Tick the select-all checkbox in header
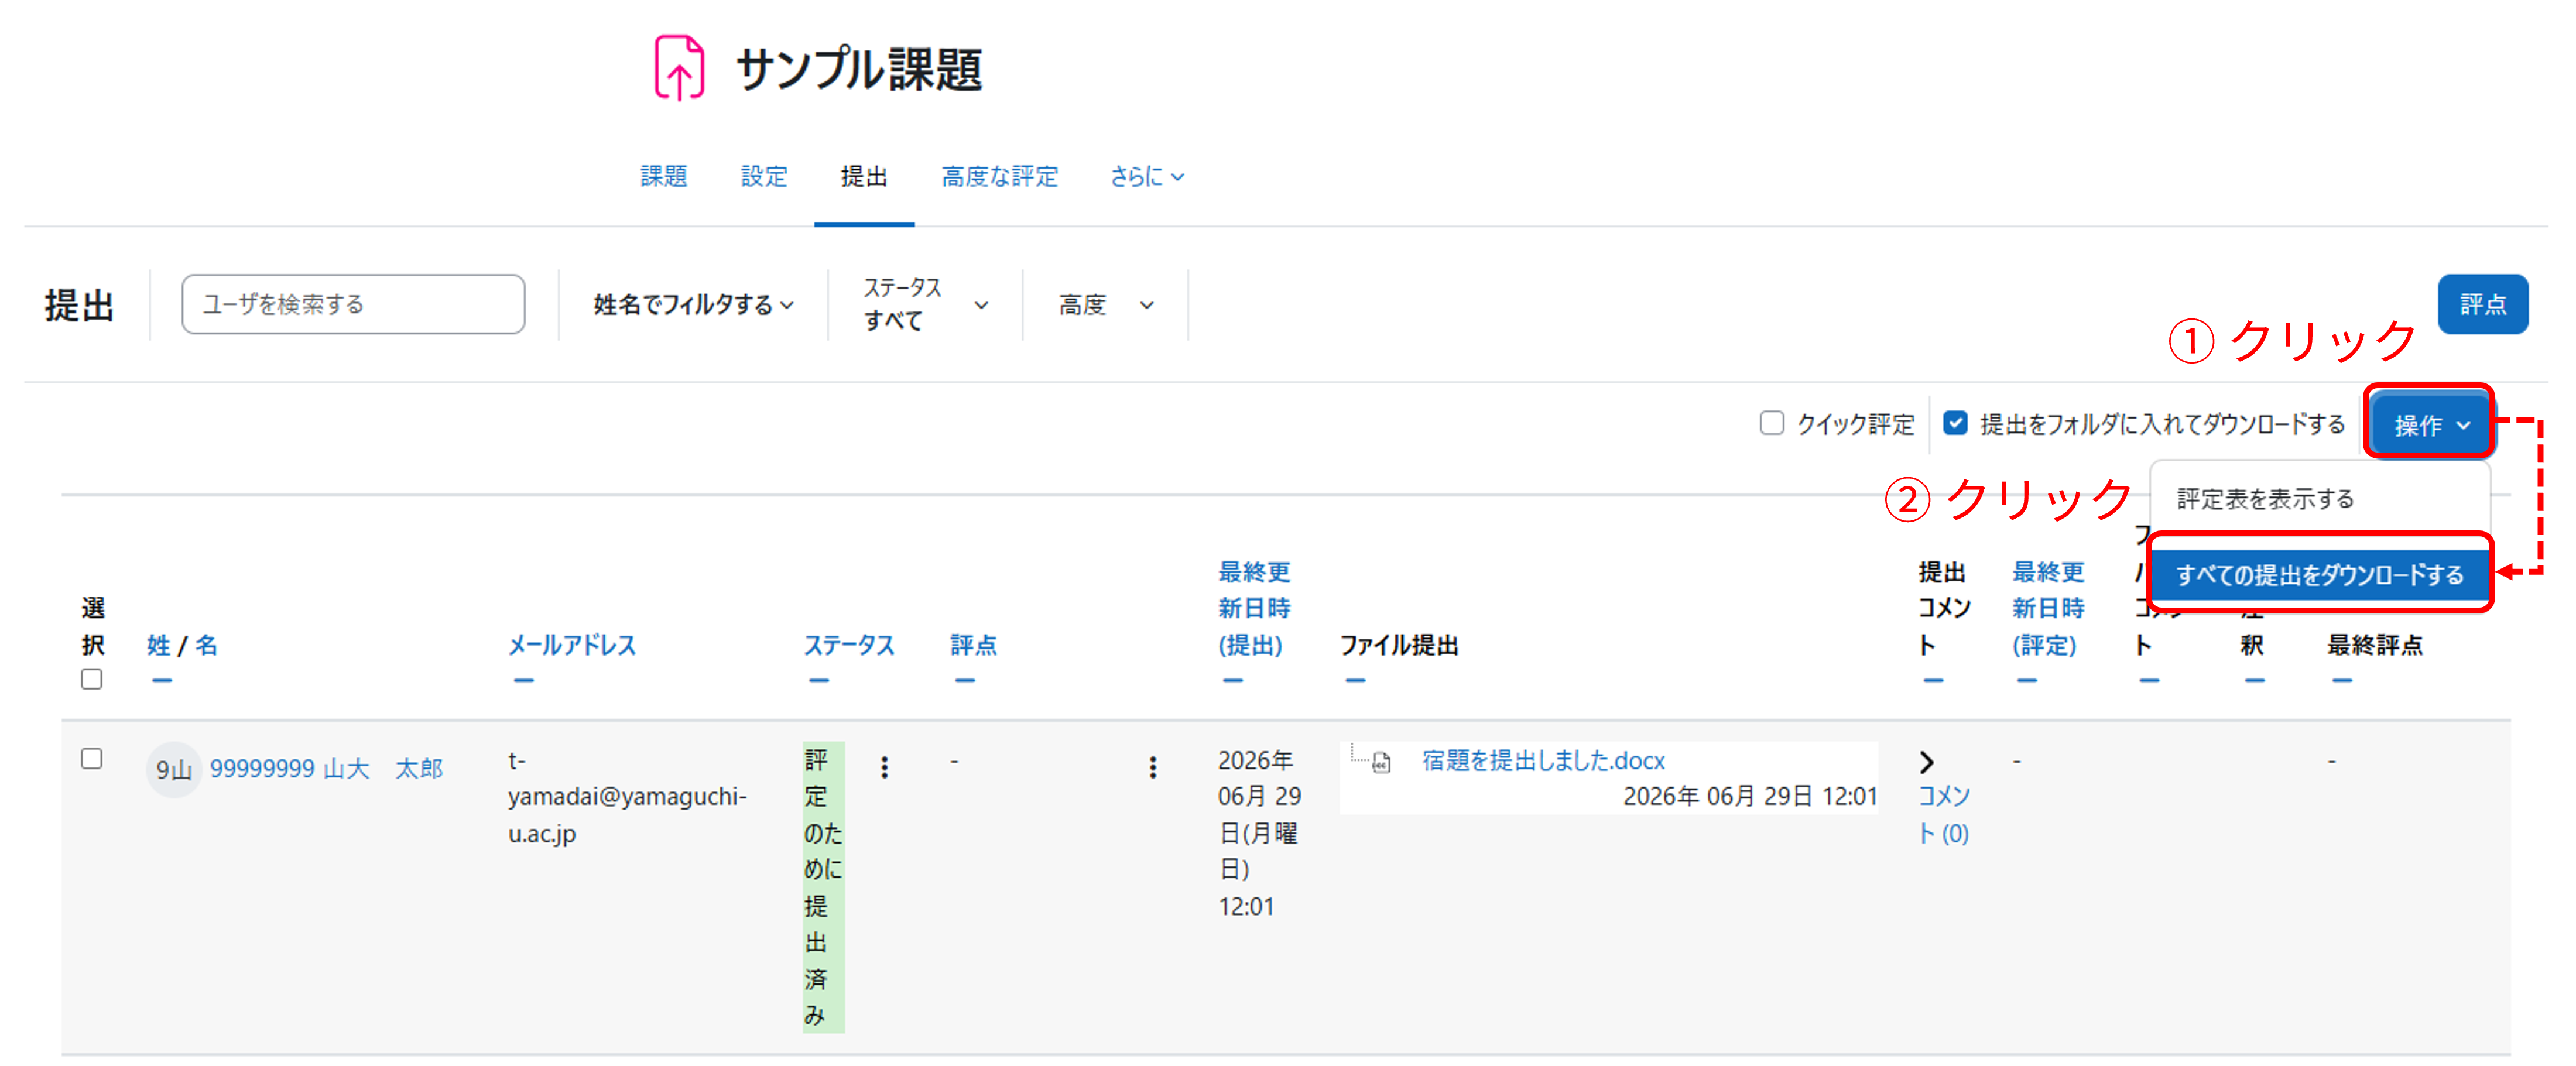 tap(92, 679)
